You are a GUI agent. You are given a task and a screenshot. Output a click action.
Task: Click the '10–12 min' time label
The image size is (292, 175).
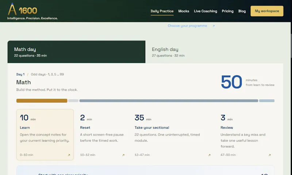(x=88, y=155)
